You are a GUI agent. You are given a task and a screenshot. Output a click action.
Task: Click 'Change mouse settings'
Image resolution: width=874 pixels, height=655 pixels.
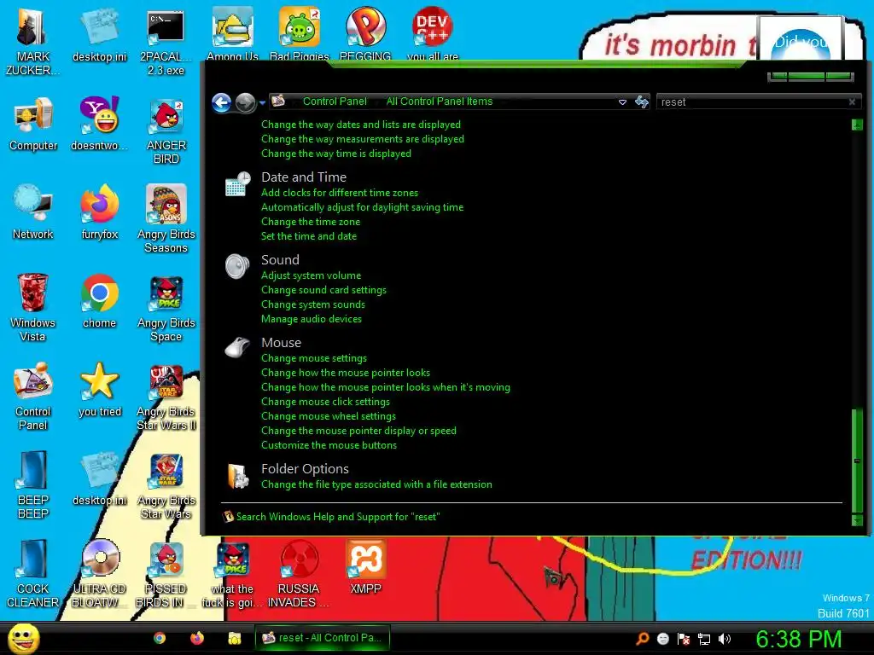pos(314,358)
